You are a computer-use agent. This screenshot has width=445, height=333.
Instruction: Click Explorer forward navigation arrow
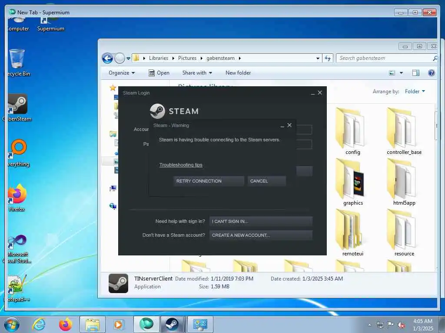click(x=120, y=59)
